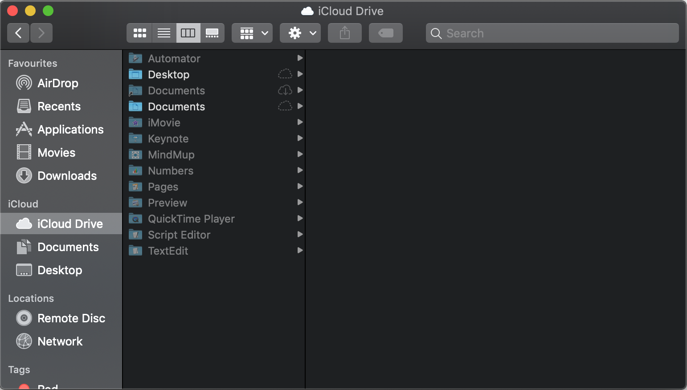687x390 pixels.
Task: Select the Pages folder icon
Action: click(x=135, y=187)
